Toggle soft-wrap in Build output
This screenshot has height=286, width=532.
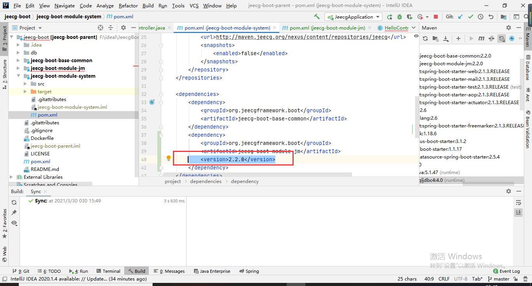coord(518,202)
